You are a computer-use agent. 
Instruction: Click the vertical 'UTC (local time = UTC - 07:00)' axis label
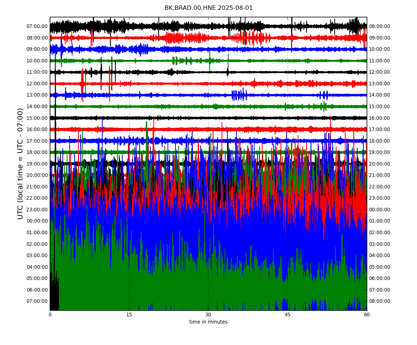[x=20, y=163]
